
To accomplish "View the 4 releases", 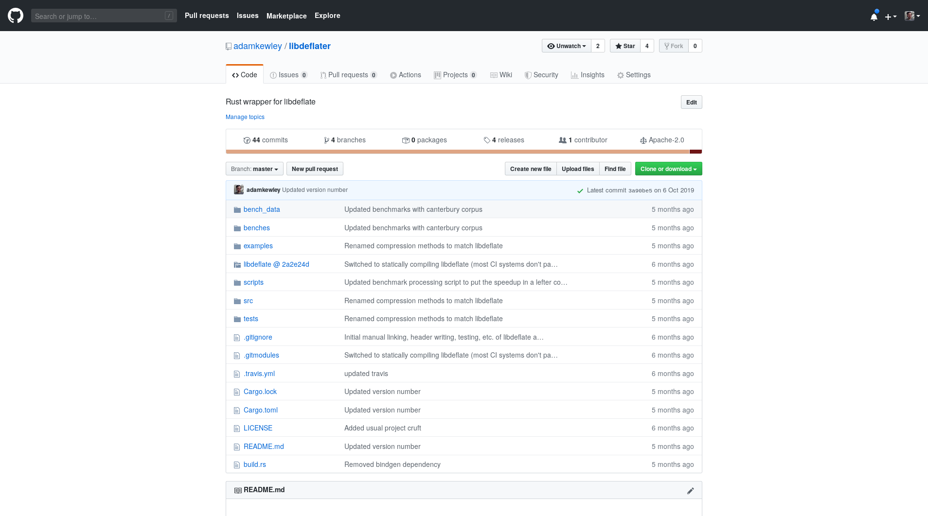I will [504, 140].
